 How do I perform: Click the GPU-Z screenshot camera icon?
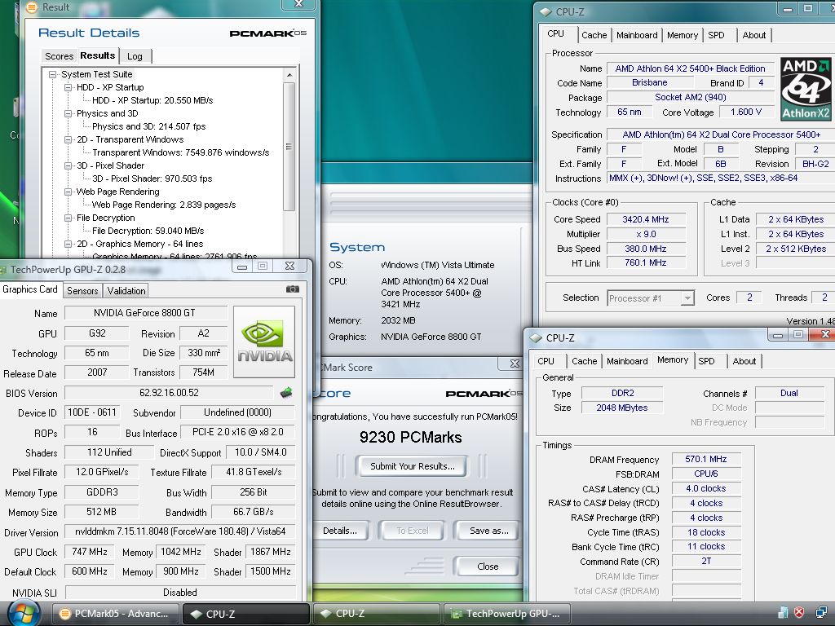[x=293, y=289]
